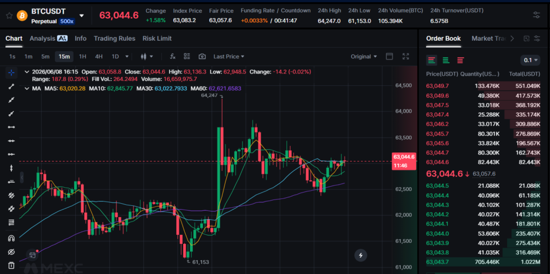Click the order book pop-out icon

point(526,39)
